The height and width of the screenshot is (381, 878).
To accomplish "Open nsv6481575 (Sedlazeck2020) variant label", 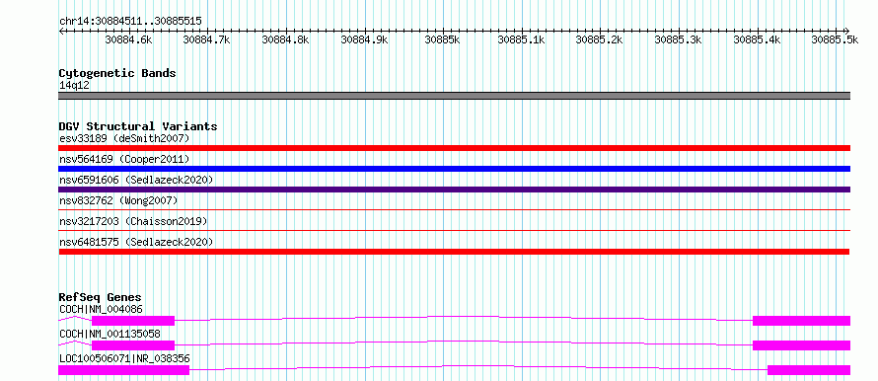I will pyautogui.click(x=136, y=242).
